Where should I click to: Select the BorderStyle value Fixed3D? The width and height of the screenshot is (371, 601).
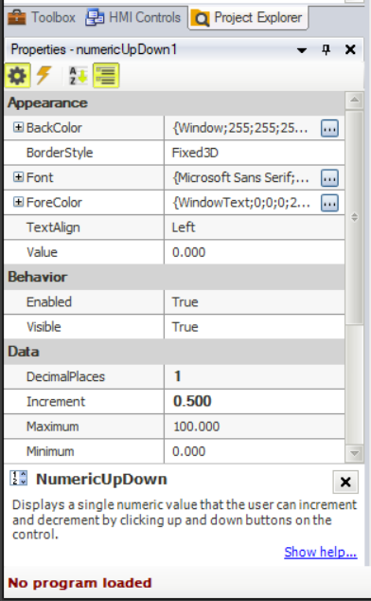pos(255,153)
